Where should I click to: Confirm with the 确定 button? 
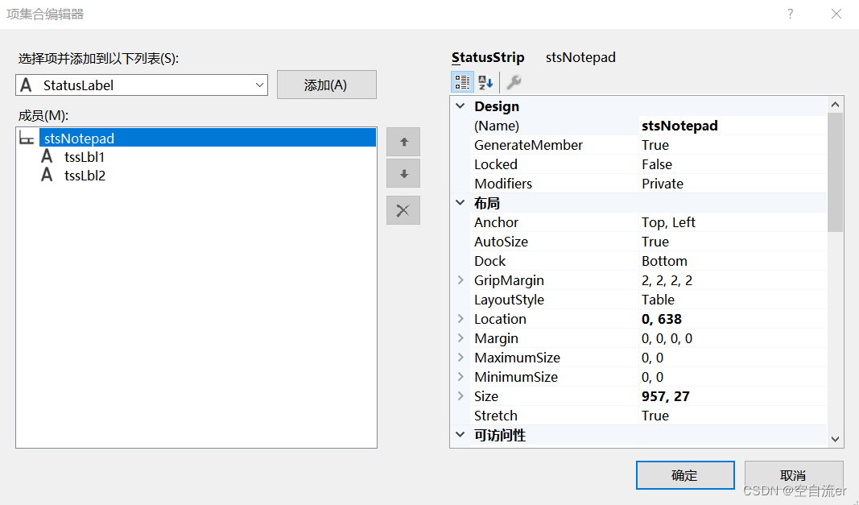[684, 475]
